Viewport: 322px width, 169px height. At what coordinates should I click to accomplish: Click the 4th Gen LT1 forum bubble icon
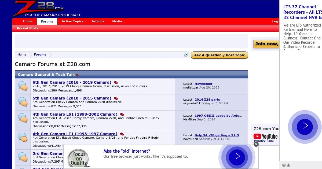(x=23, y=138)
